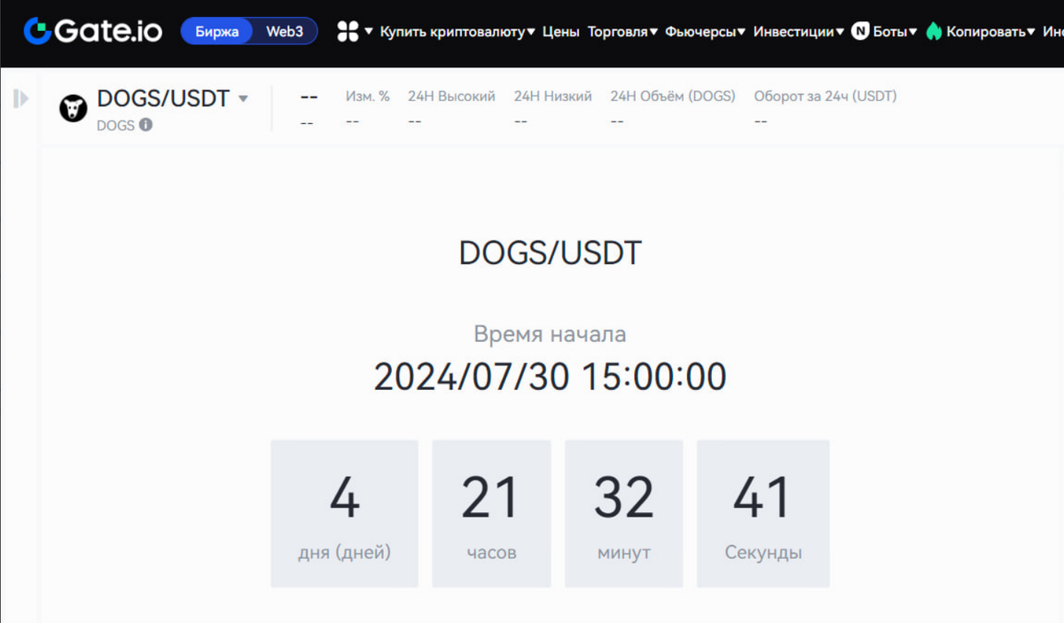Open the Торговля menu
1064x623 pixels.
click(622, 31)
